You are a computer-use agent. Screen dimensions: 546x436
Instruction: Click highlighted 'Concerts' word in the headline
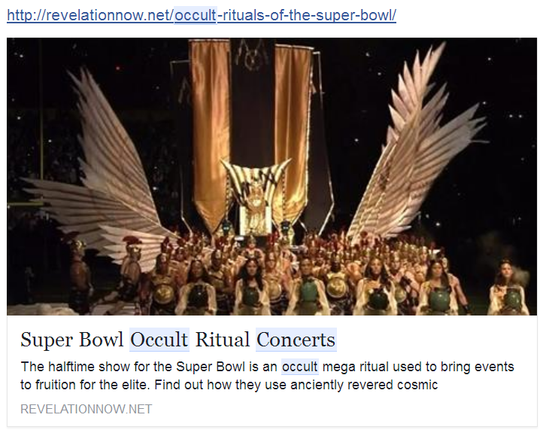(296, 339)
